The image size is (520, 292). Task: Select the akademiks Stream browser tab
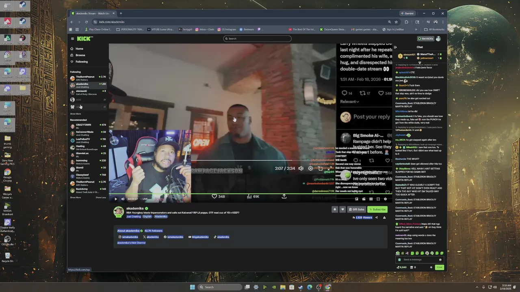click(93, 13)
